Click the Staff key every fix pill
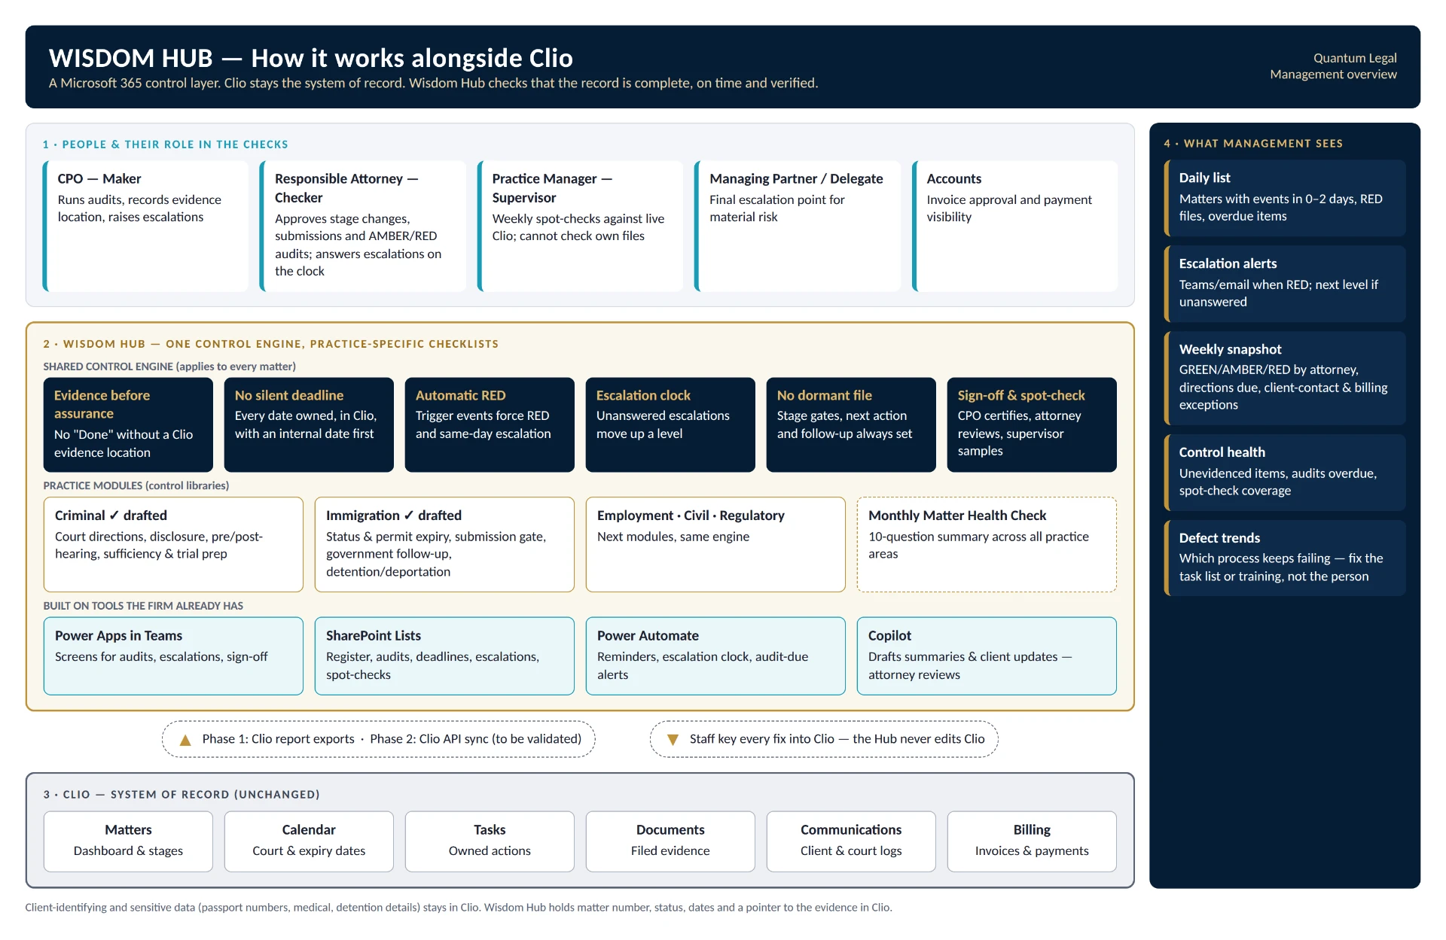 (x=824, y=739)
